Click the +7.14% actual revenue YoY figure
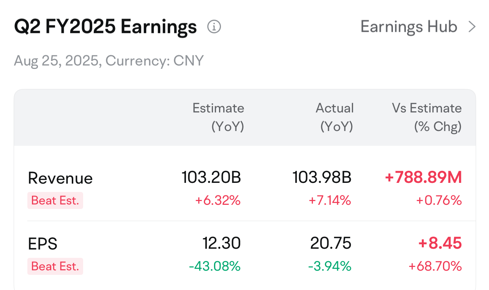The width and height of the screenshot is (489, 290). (330, 200)
